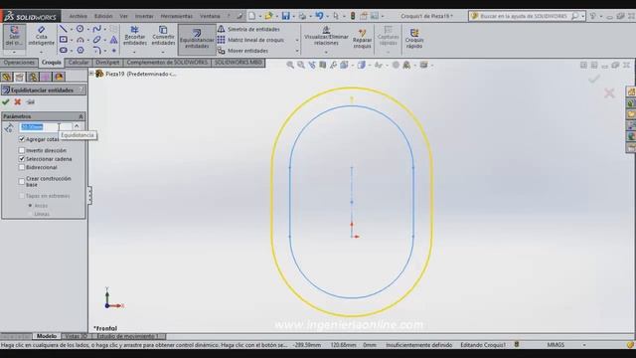Open Recortar entidades dropdown arrow
Image resolution: width=636 pixels, height=358 pixels.
(x=134, y=52)
